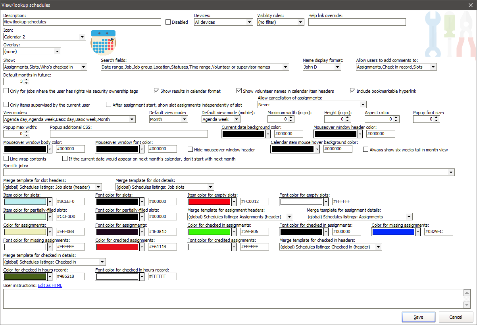Enable Hide mouseover window header option
Viewport: 477px width, 325px height.
[190, 150]
